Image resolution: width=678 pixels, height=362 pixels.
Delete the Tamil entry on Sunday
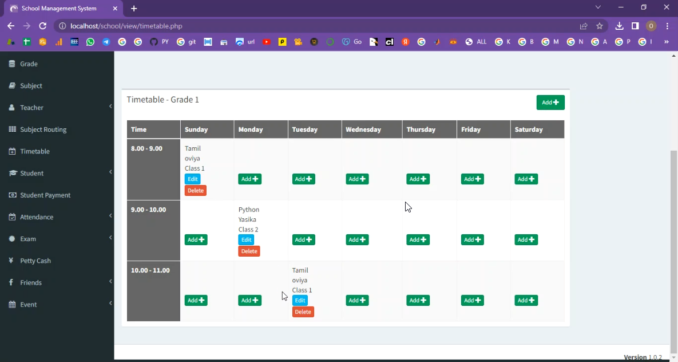point(195,191)
